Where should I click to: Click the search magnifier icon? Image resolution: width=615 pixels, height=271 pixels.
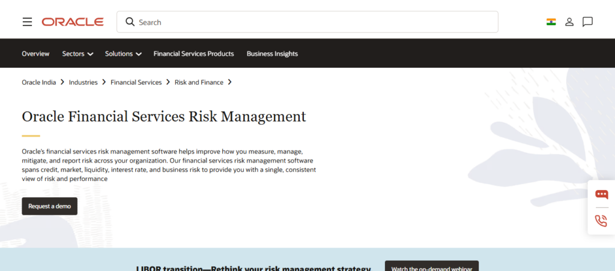(130, 22)
